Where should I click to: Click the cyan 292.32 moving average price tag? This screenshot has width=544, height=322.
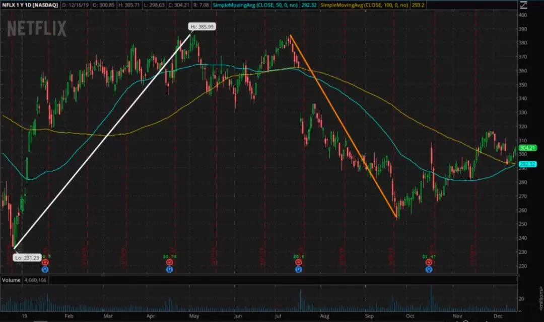point(526,164)
